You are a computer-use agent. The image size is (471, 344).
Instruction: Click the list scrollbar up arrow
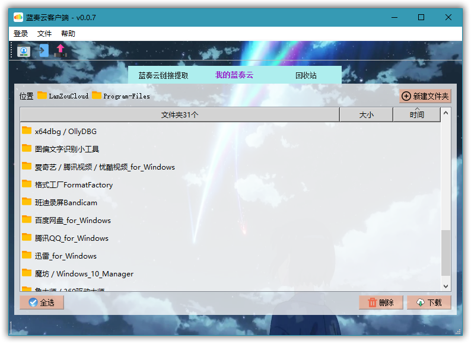click(x=445, y=113)
